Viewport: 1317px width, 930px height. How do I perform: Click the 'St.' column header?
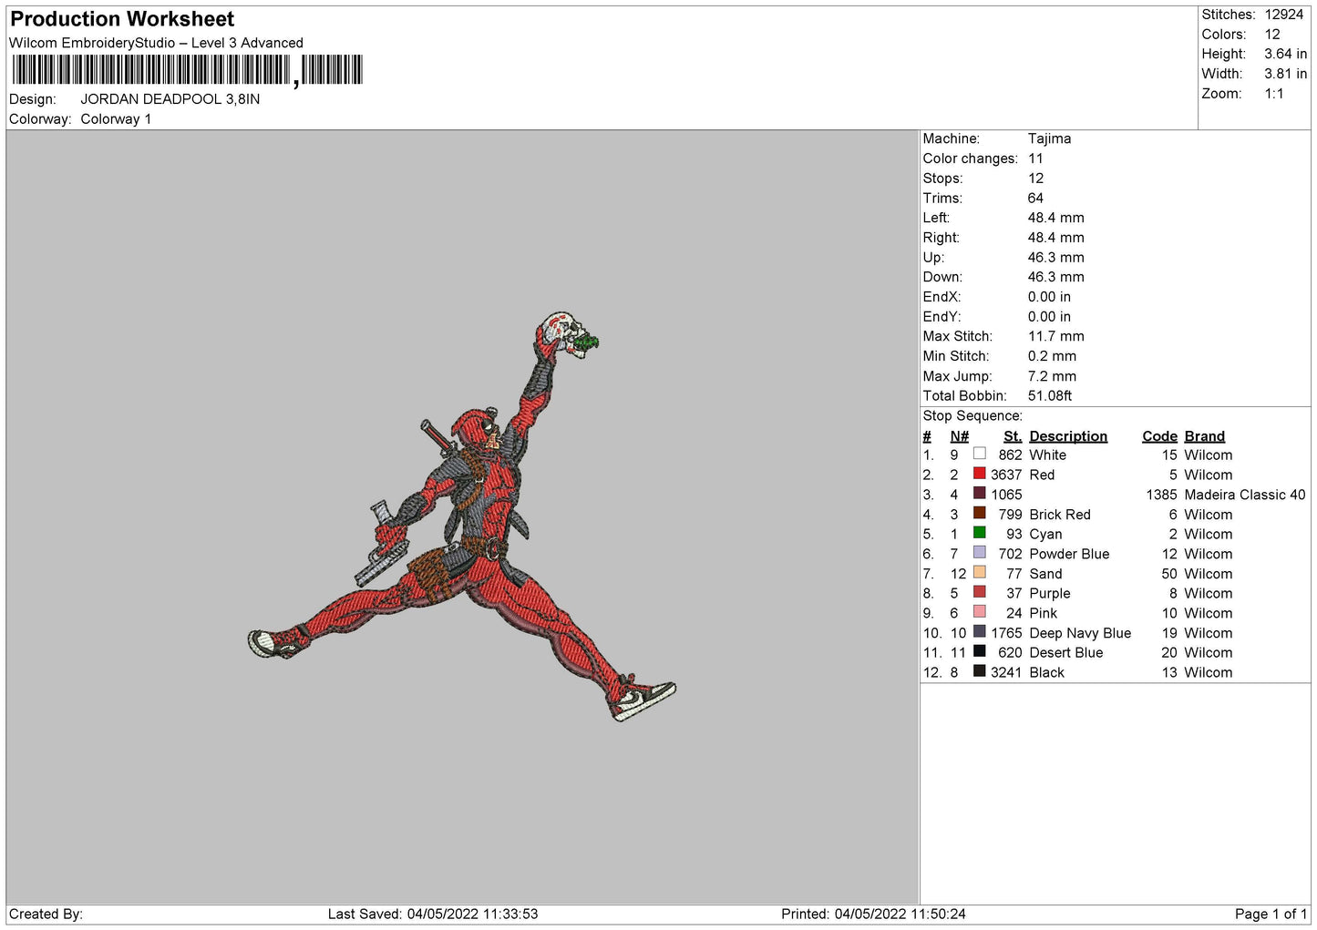point(1012,436)
